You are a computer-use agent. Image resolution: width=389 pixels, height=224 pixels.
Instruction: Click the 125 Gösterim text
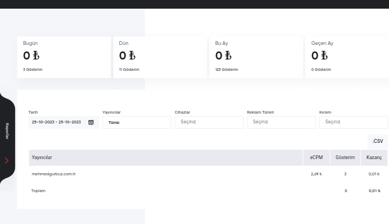point(226,70)
